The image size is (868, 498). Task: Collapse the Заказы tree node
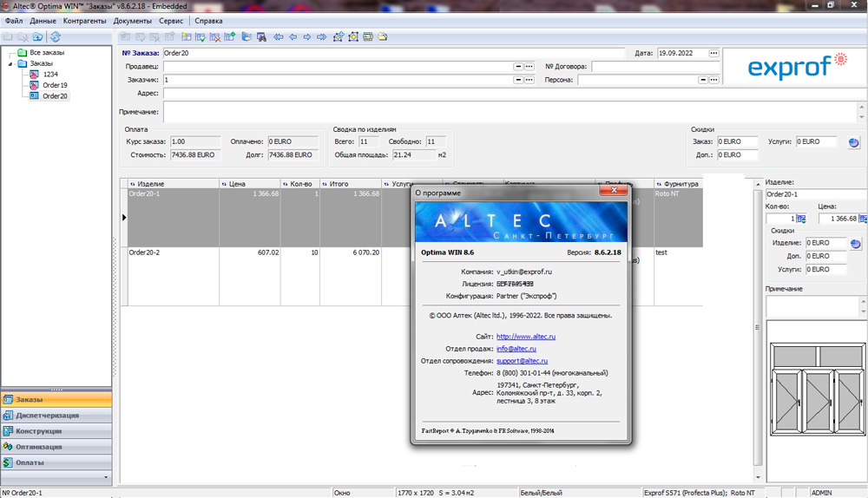[10, 63]
